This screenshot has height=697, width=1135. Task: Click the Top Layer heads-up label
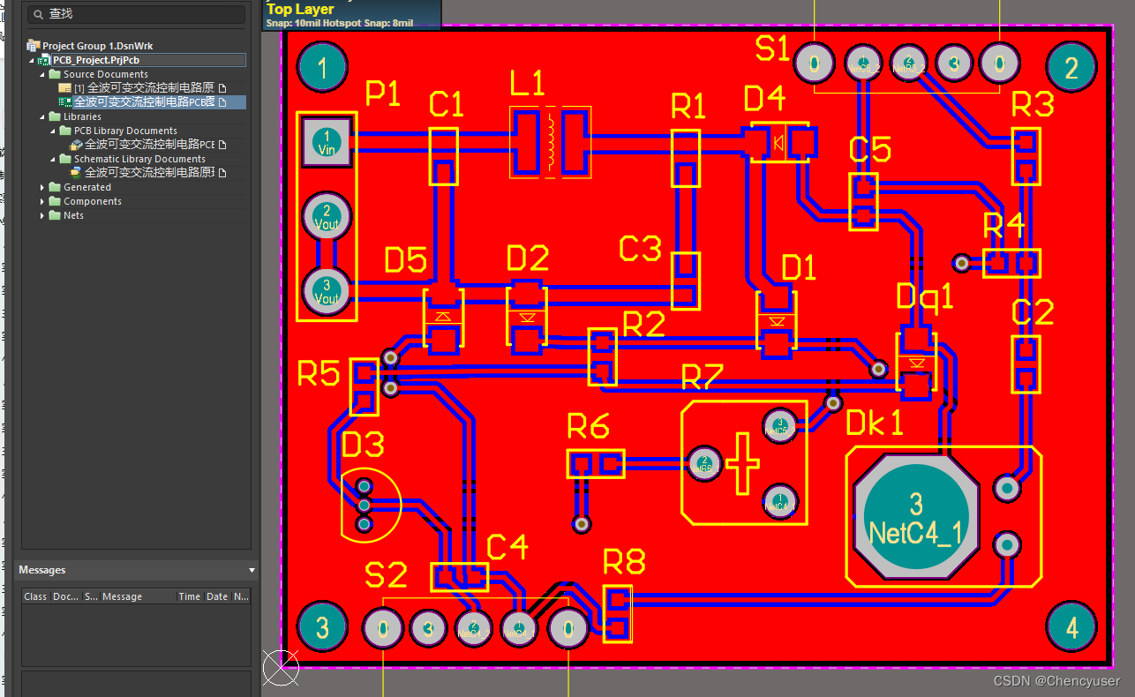tap(301, 9)
